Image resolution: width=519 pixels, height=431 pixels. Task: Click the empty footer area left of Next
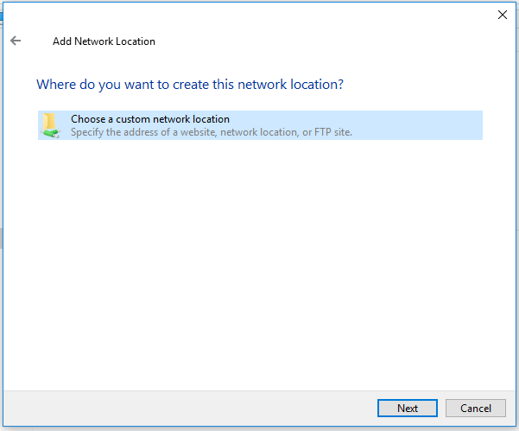(190, 409)
